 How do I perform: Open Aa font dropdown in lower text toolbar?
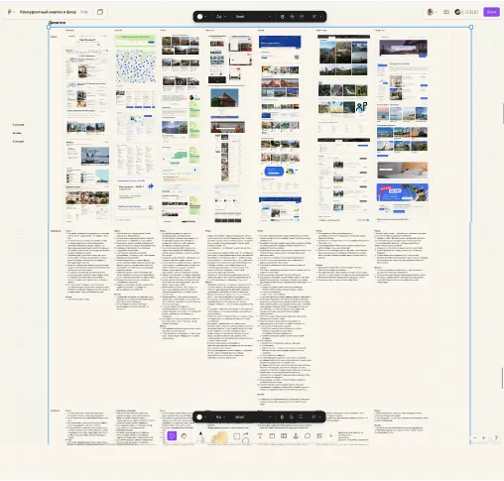(220, 418)
